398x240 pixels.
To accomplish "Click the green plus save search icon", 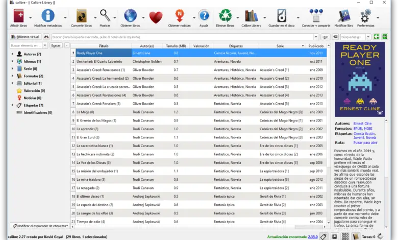I will click(x=385, y=37).
